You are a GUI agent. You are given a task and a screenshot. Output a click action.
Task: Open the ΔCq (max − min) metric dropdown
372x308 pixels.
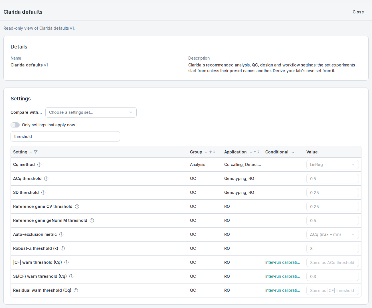click(x=333, y=234)
